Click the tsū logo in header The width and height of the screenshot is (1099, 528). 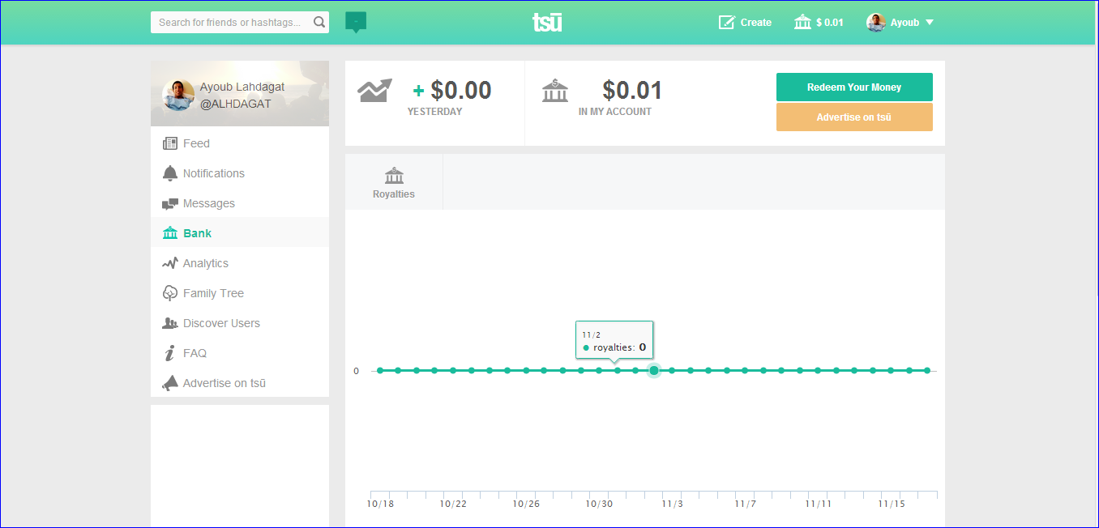coord(547,22)
